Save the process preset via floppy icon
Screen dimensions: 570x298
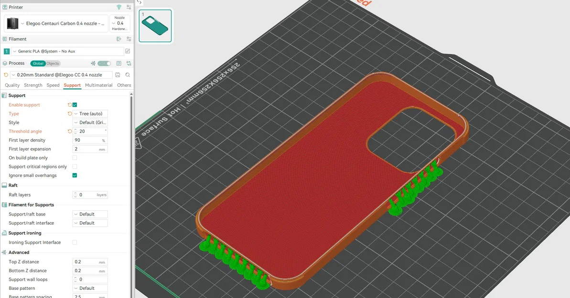pos(118,75)
